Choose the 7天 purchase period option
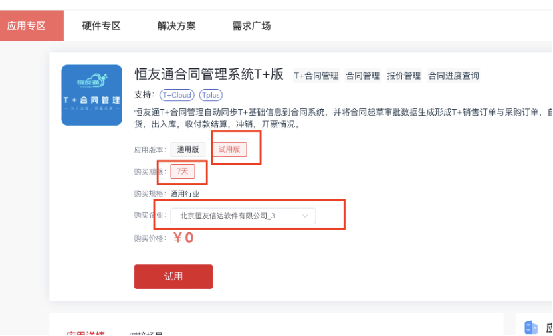 (183, 171)
